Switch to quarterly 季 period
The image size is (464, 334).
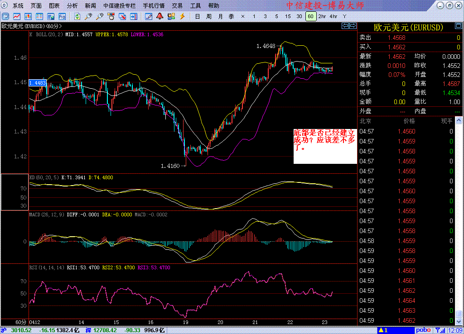click(232, 17)
